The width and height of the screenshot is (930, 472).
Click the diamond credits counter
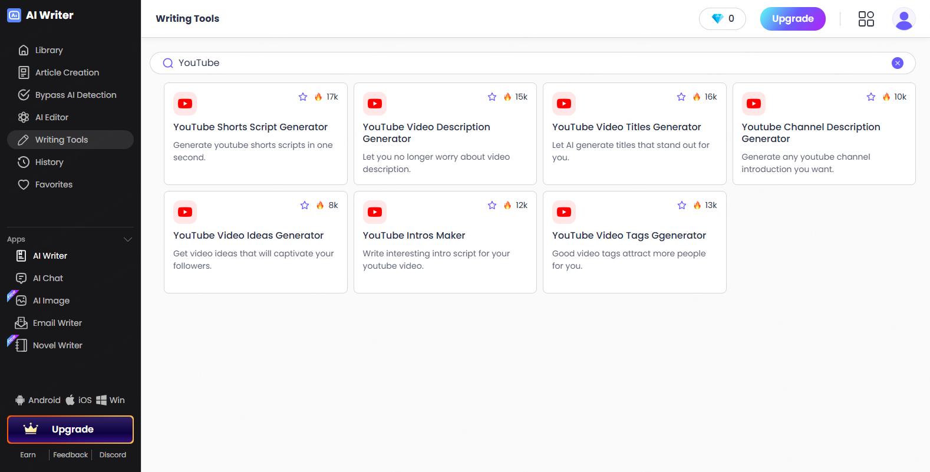[x=723, y=19]
